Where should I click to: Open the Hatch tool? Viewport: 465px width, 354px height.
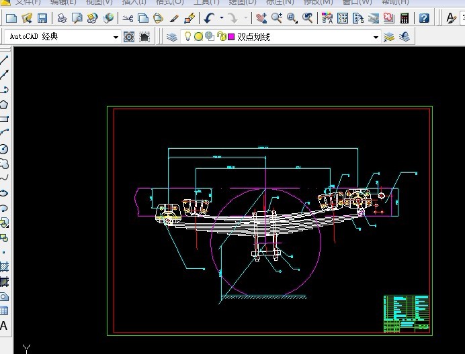point(4,268)
